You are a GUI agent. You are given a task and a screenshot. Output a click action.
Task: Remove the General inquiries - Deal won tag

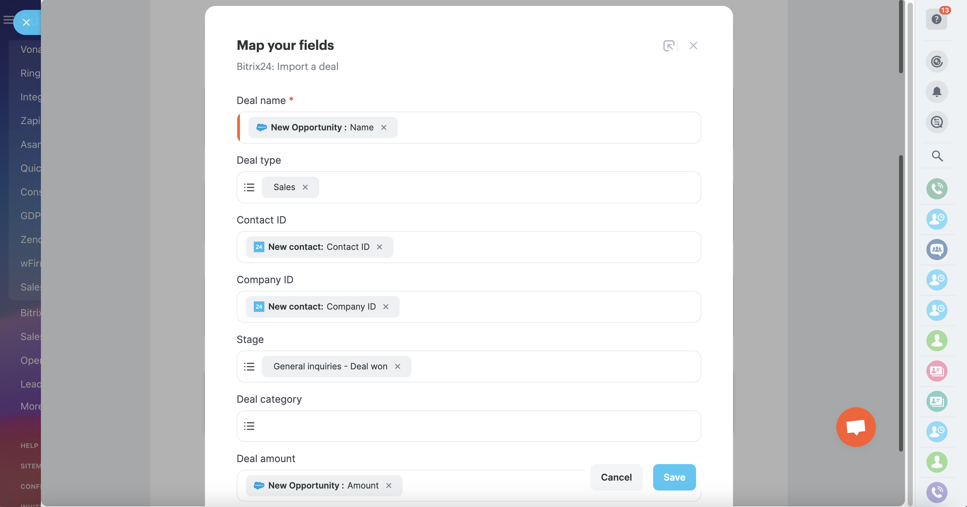pyautogui.click(x=398, y=366)
